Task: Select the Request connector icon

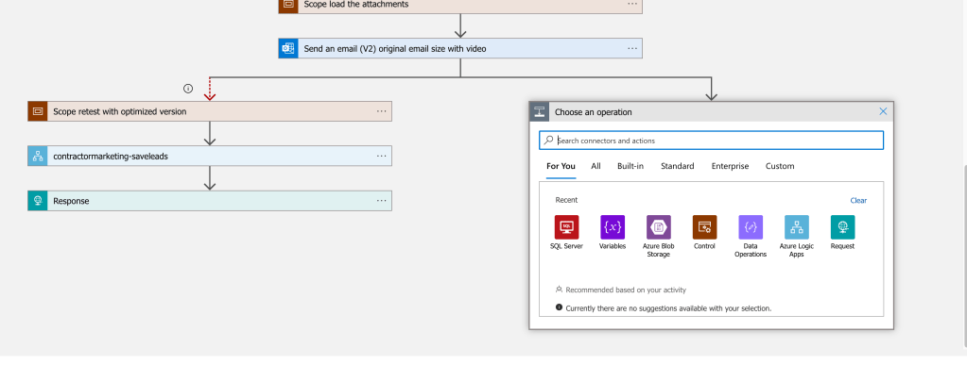Action: (842, 227)
